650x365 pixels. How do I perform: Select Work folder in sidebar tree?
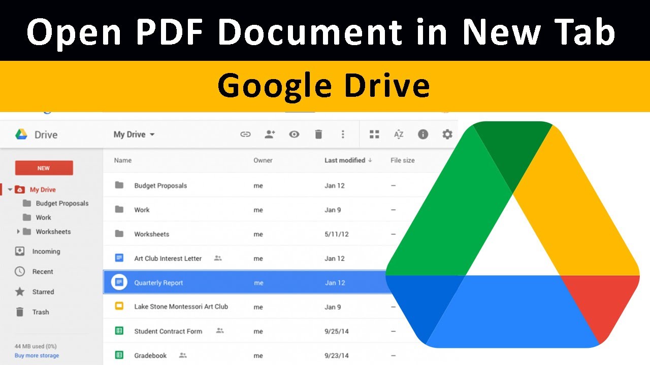pos(43,217)
